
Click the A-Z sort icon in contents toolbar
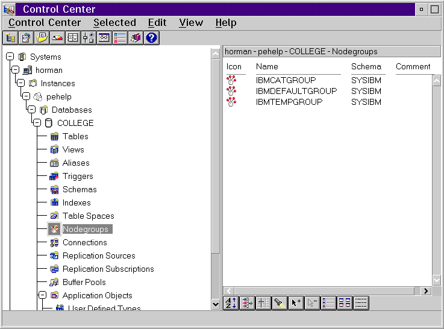231,303
